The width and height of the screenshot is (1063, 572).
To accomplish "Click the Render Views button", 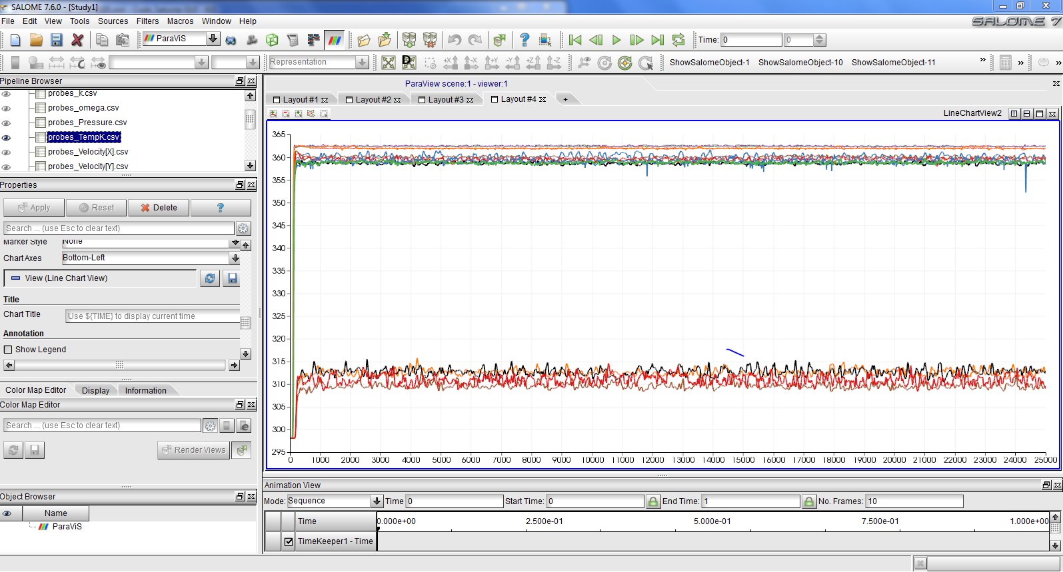I will coord(193,450).
